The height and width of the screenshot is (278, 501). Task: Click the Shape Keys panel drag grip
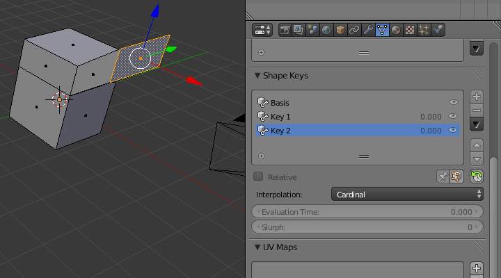click(x=478, y=76)
